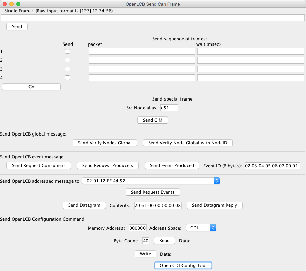Enable the Send checkbox in row 2
Image resolution: width=306 pixels, height=271 pixels.
pyautogui.click(x=68, y=60)
